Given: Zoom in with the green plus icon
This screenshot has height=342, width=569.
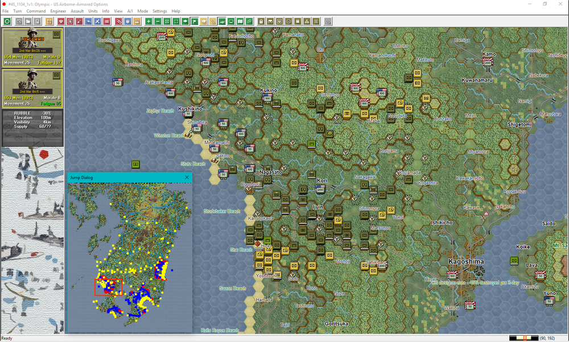Looking at the screenshot, I should point(149,22).
